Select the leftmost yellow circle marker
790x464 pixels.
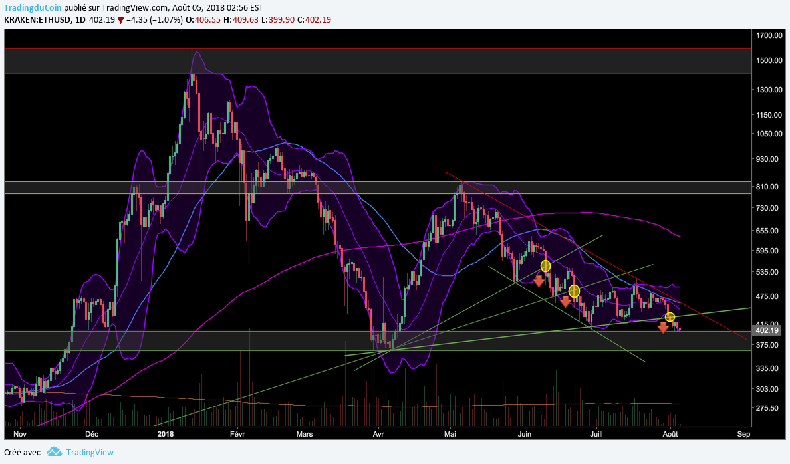545,266
